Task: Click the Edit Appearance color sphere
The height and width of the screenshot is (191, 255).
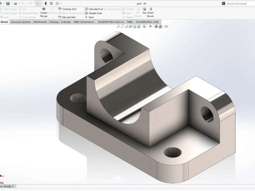Action: [x=156, y=26]
